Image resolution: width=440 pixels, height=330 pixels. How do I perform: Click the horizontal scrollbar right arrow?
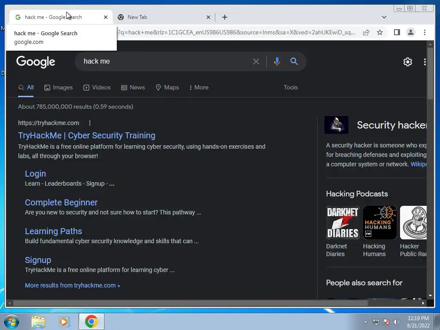[x=423, y=303]
